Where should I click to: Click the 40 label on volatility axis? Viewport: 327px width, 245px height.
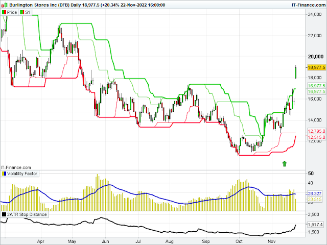tap(311, 183)
